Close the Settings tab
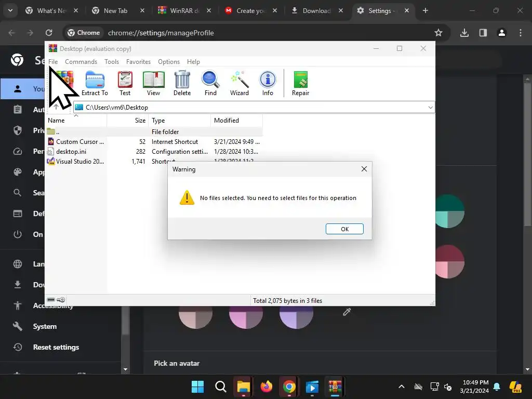 tap(406, 10)
